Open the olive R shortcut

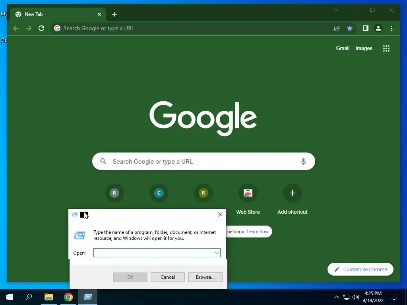[x=203, y=193]
